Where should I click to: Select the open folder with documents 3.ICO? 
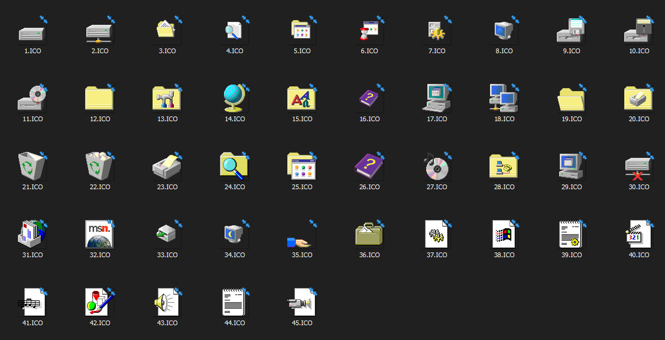click(167, 29)
